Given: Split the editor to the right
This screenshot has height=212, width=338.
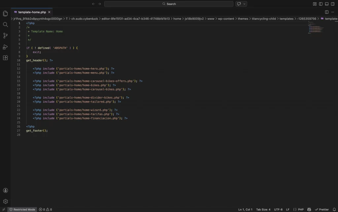Looking at the screenshot, I should click(x=326, y=12).
